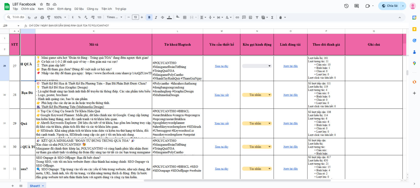This screenshot has height=188, width=420.
Task: Open the table views dropdown
Action: [x=265, y=17]
